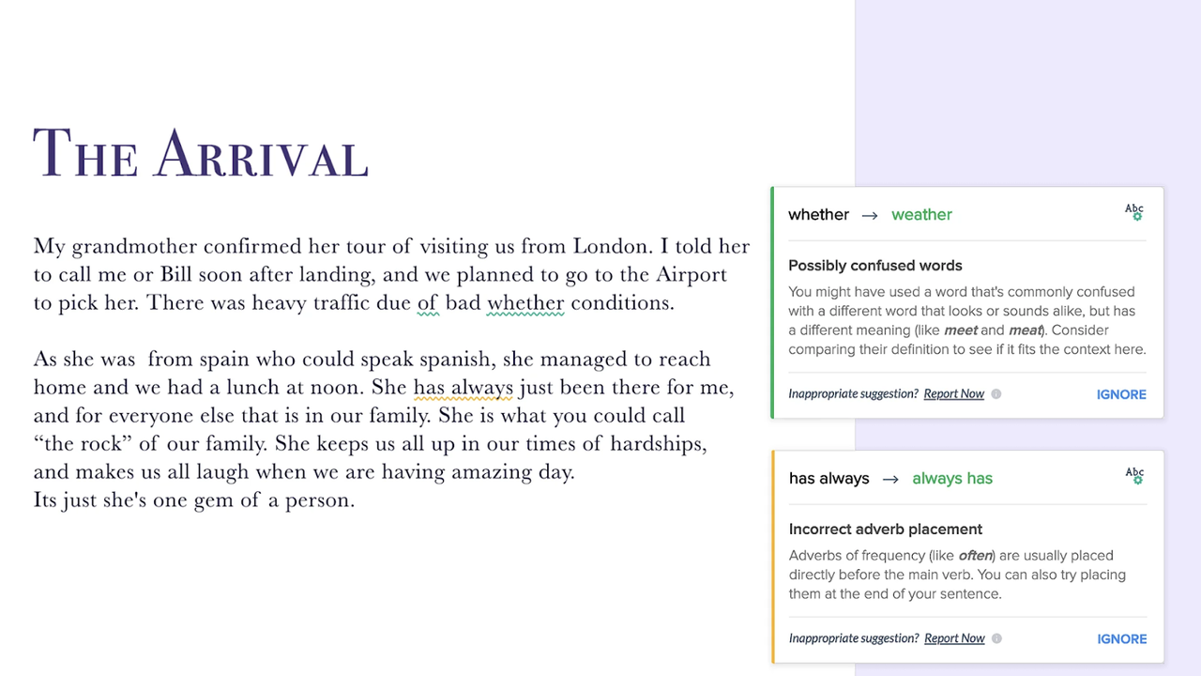Click the original phrase "has always" in the card

click(829, 479)
